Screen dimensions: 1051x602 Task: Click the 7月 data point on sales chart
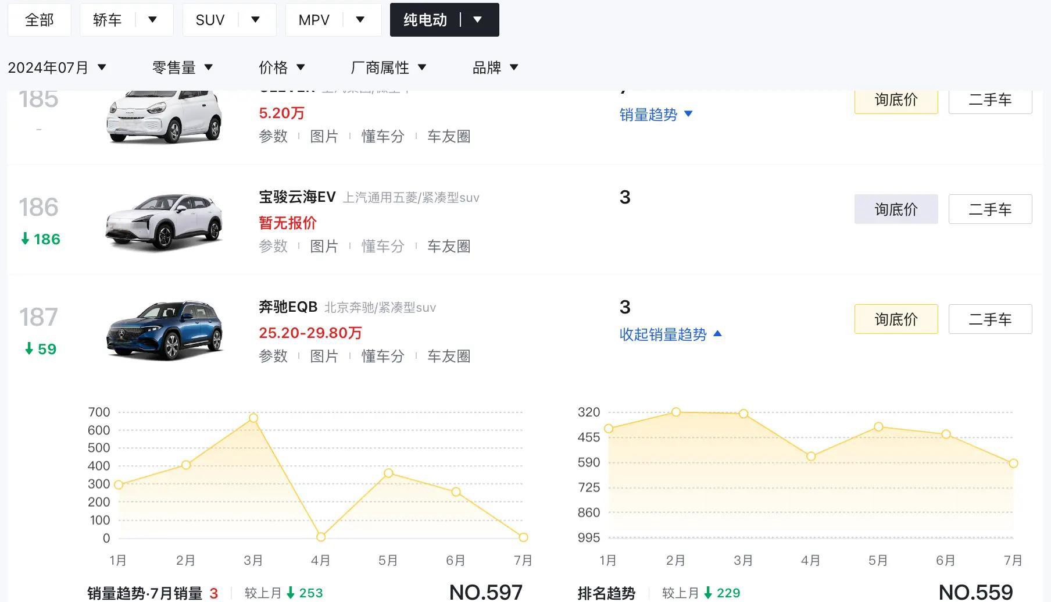click(523, 537)
